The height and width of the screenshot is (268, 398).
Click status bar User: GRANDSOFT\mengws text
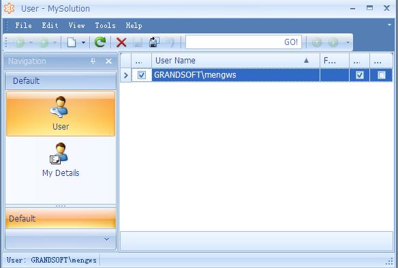[52, 260]
